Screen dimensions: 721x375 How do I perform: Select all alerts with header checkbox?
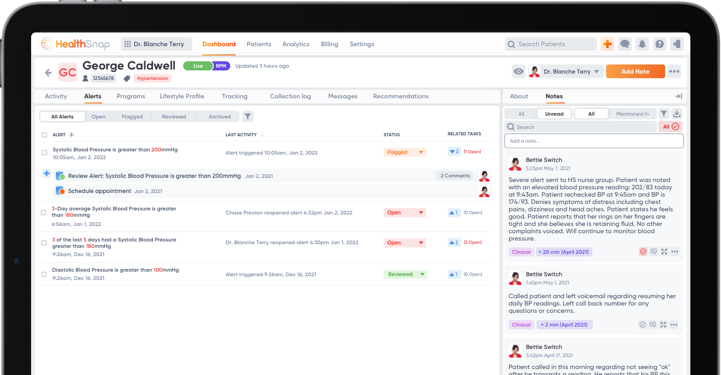click(44, 135)
